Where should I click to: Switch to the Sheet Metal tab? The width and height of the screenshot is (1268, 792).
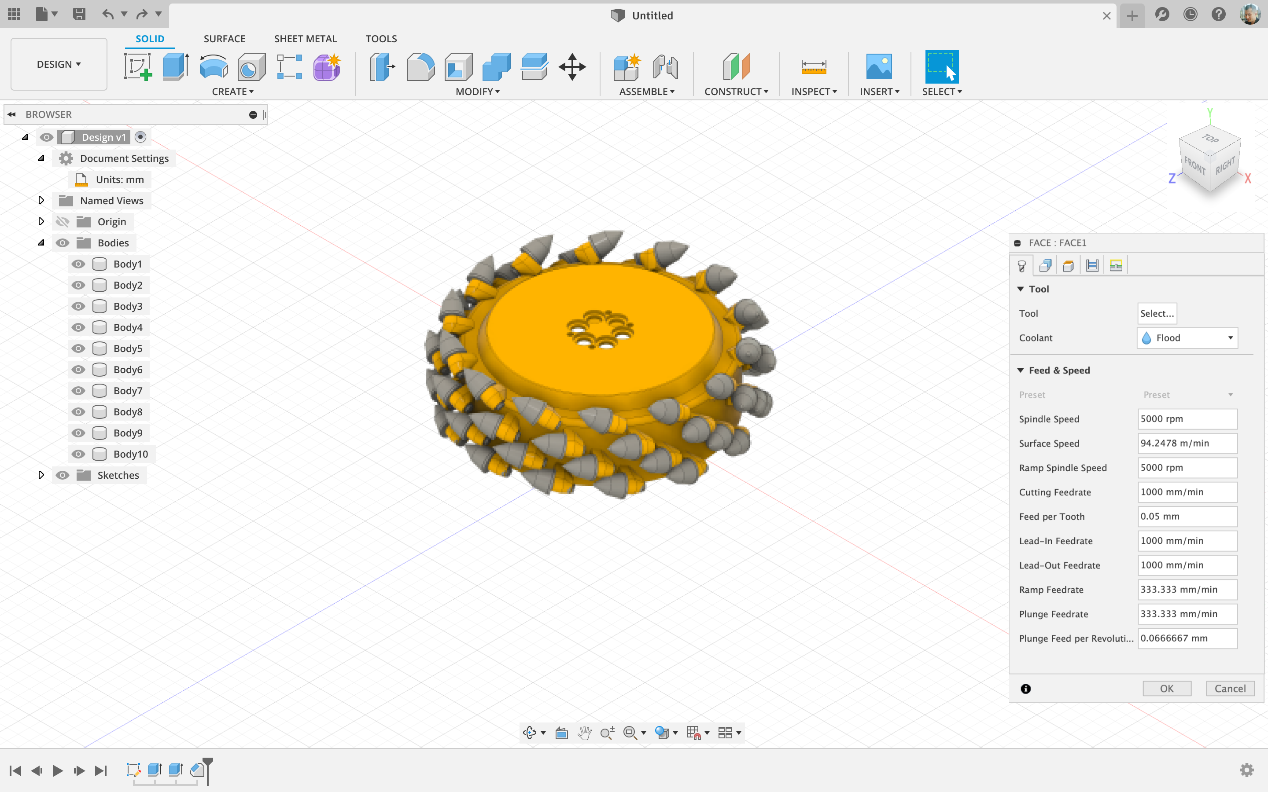tap(305, 39)
